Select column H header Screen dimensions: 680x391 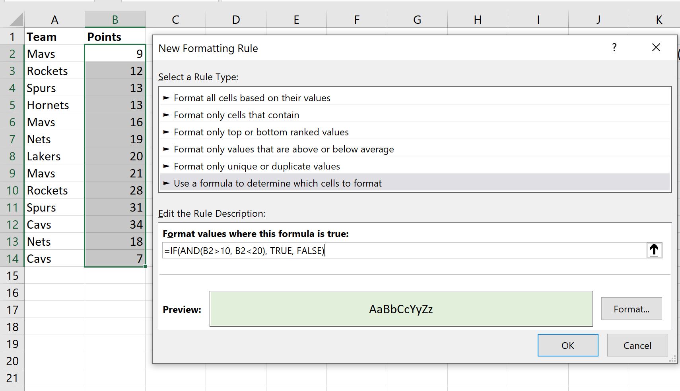pyautogui.click(x=478, y=19)
